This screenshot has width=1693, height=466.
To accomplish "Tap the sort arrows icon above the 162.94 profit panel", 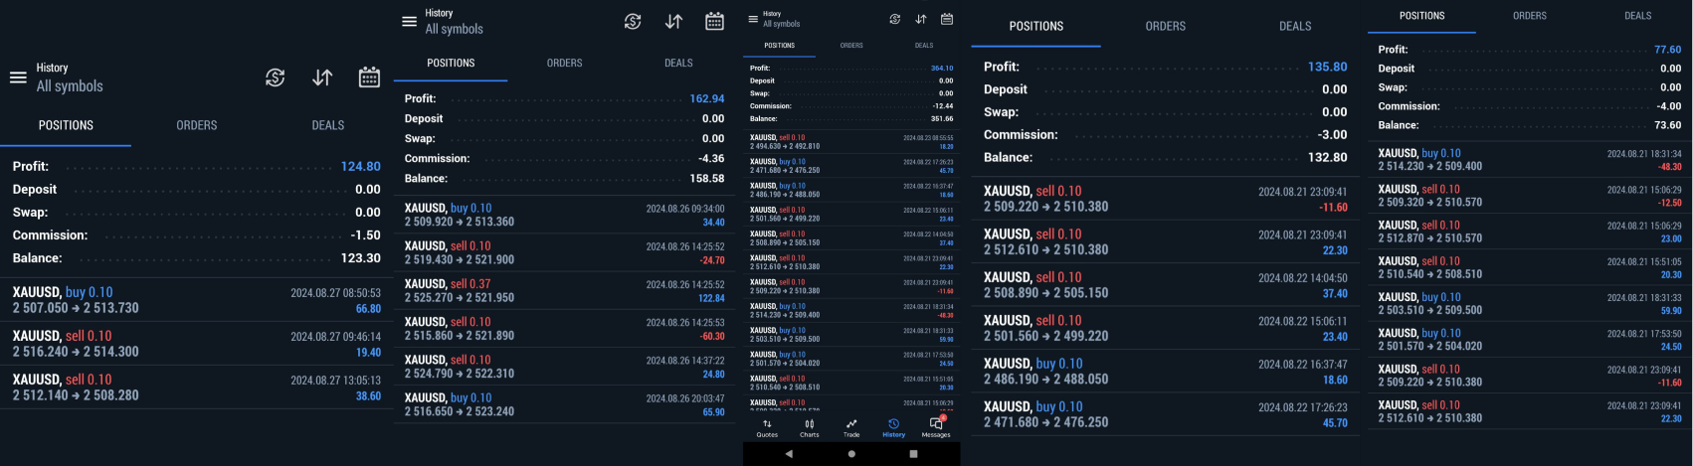I will pos(673,22).
